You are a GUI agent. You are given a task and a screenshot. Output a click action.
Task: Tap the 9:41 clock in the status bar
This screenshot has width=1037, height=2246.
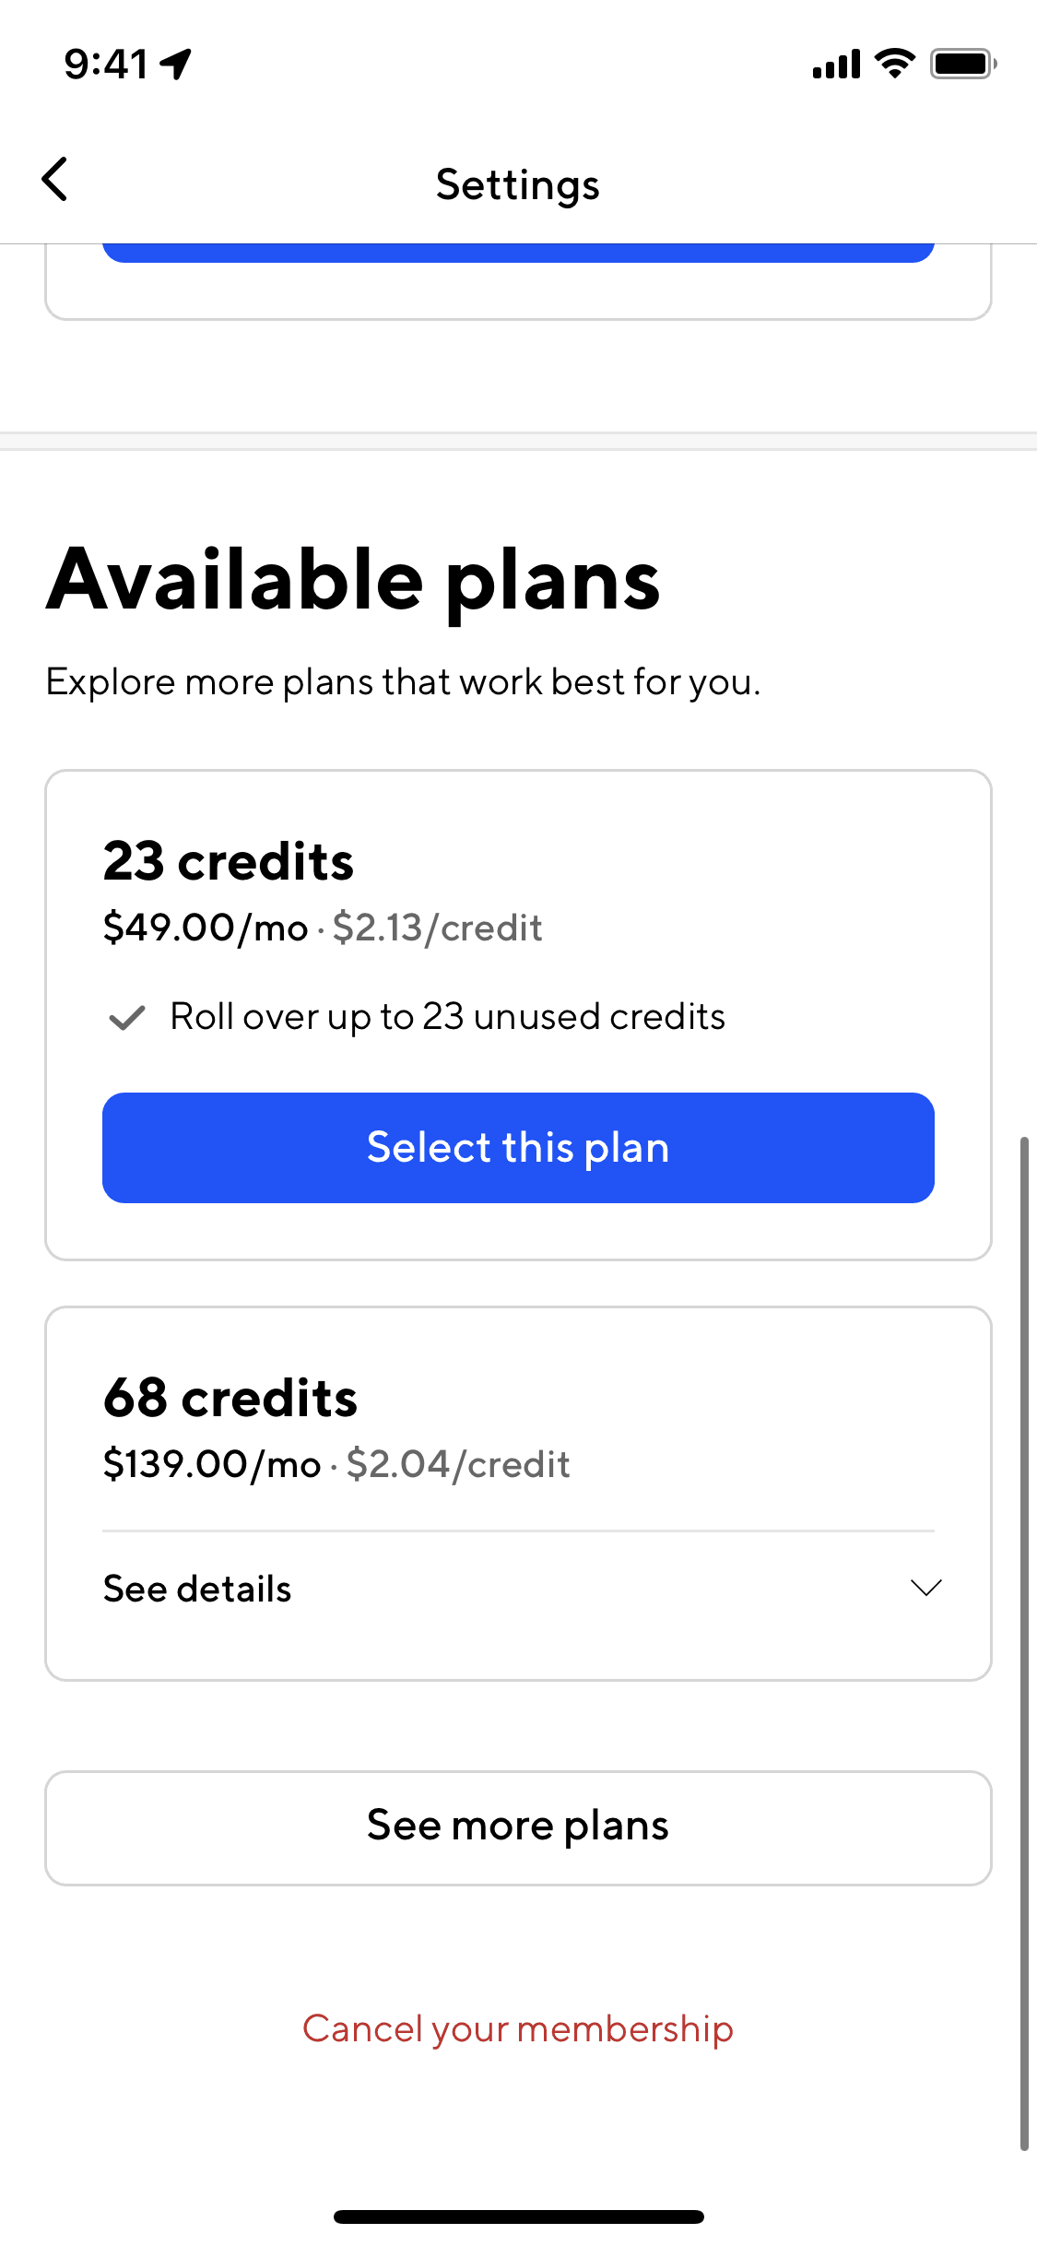coord(106,64)
